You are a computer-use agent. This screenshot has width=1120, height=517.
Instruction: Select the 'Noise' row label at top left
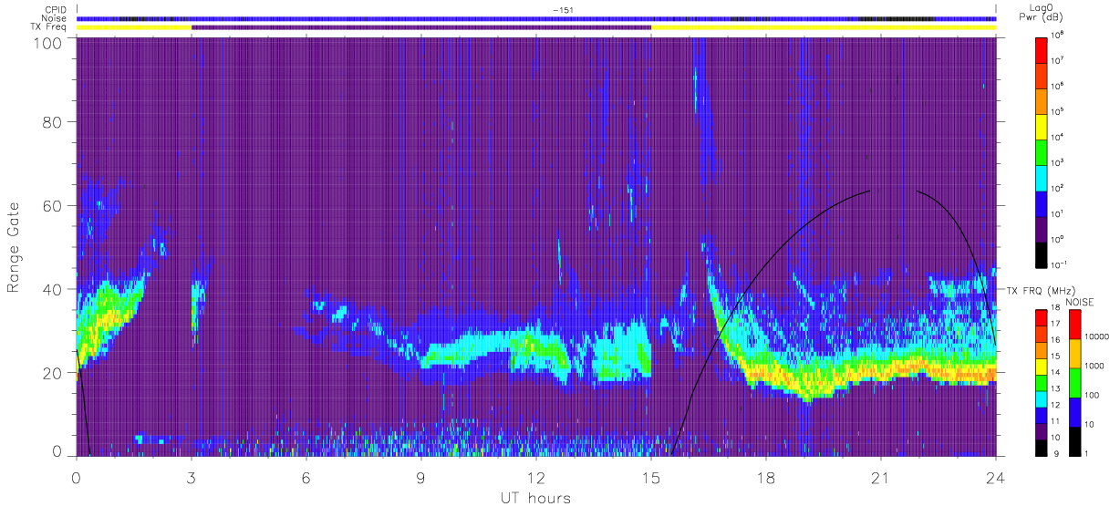pyautogui.click(x=56, y=18)
